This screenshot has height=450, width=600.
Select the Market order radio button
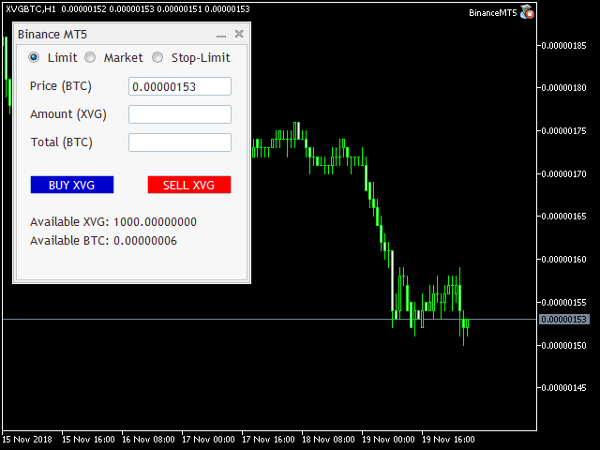90,58
